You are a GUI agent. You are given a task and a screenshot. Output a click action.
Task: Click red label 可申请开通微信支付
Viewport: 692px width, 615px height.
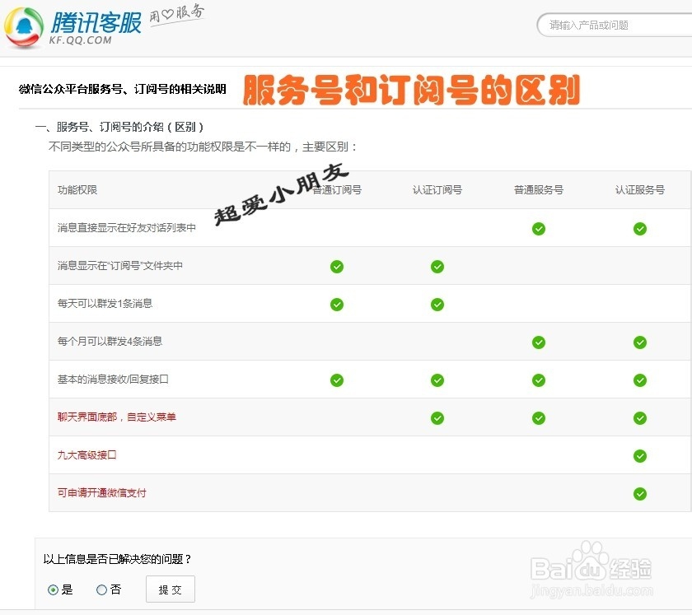(102, 493)
